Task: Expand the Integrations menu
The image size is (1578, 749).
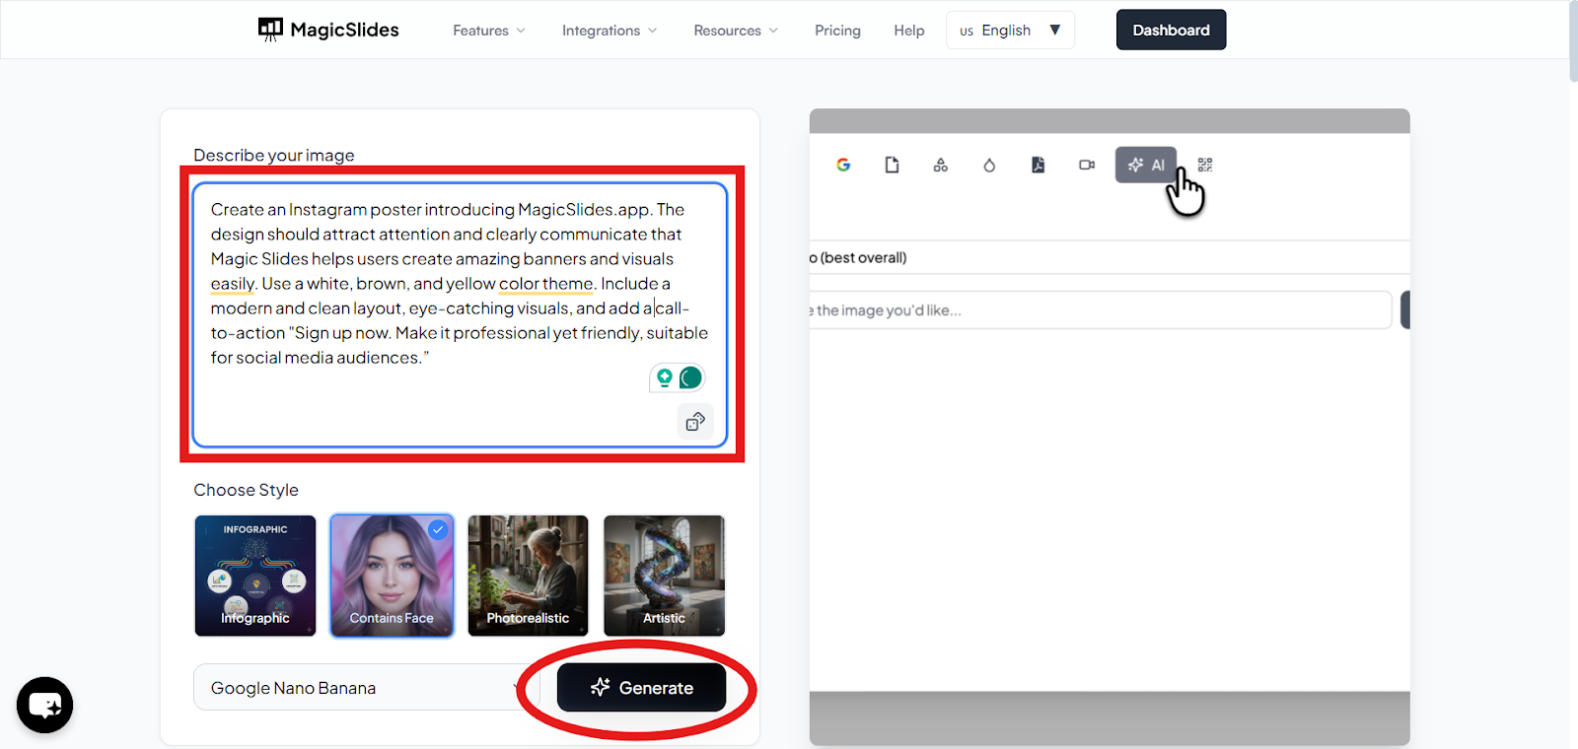Action: click(610, 31)
